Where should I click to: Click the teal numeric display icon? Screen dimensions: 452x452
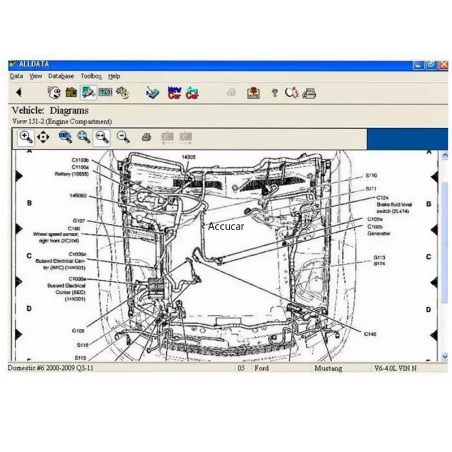(x=105, y=92)
